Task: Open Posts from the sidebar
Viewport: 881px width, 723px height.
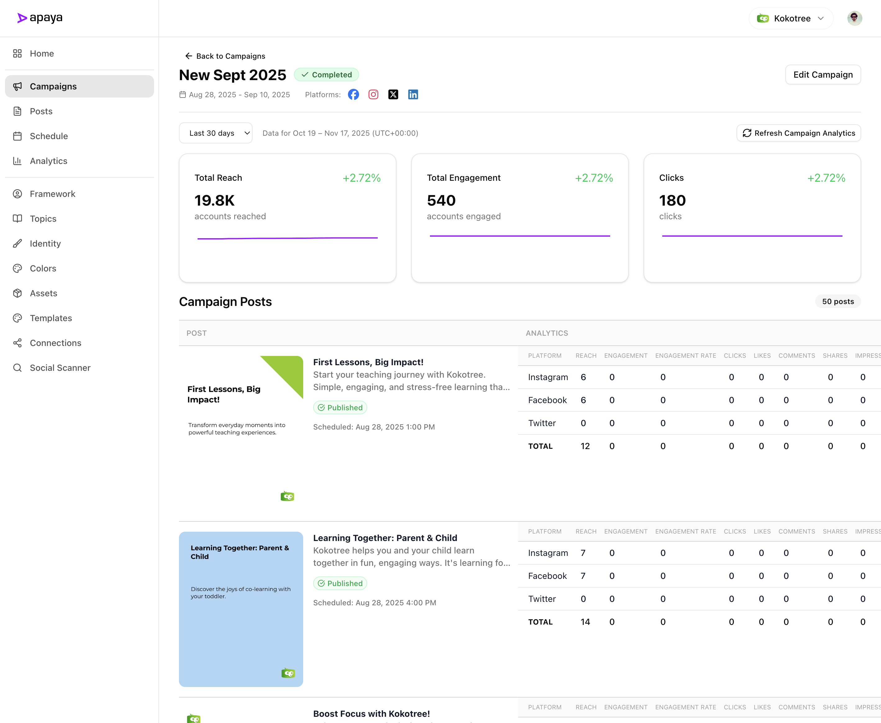Action: point(41,111)
